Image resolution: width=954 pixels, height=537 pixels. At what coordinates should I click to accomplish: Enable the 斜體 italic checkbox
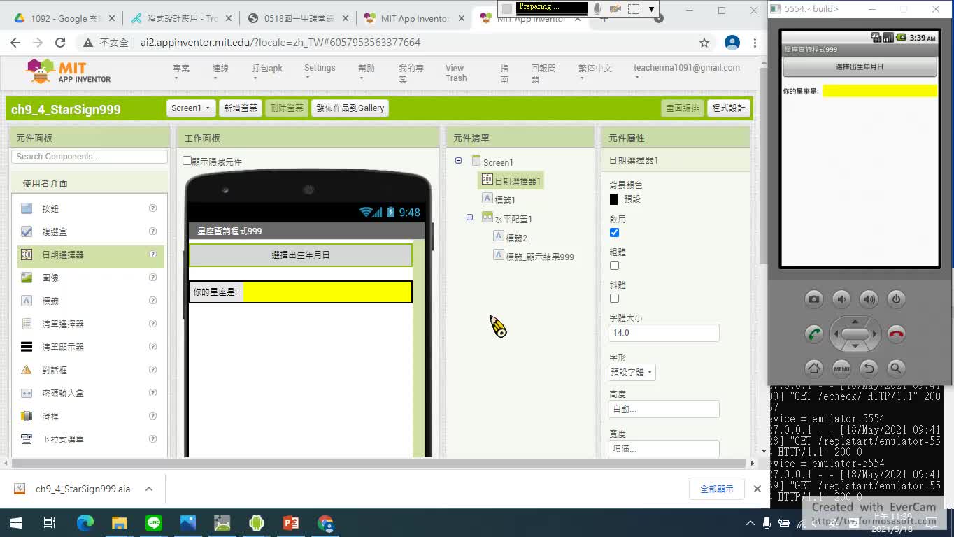614,299
